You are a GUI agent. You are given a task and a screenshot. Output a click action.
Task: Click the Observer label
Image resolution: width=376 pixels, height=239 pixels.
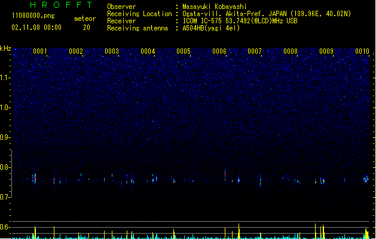tap(121, 7)
